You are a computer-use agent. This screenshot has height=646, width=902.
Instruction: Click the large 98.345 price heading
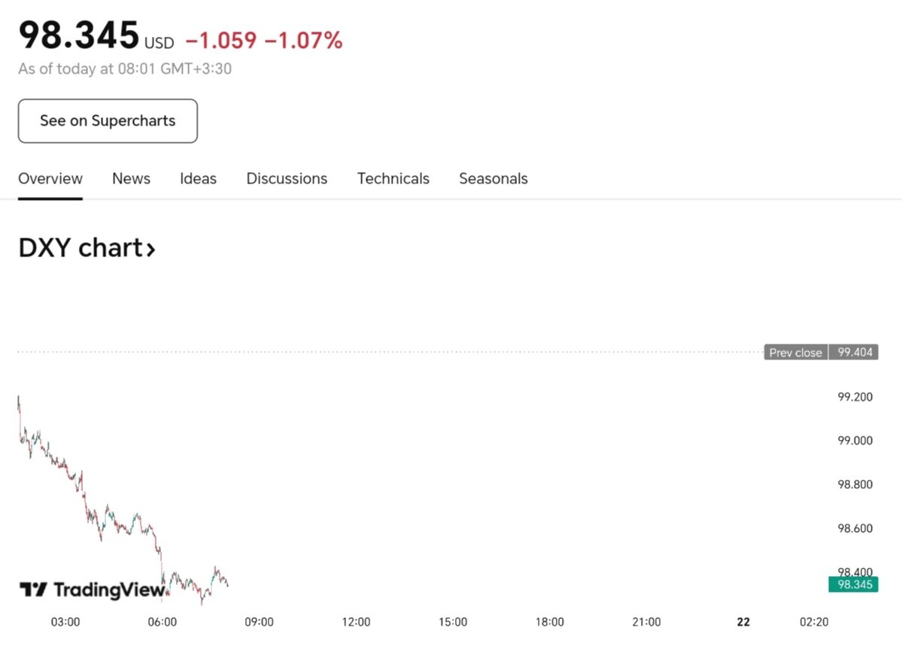pos(79,35)
